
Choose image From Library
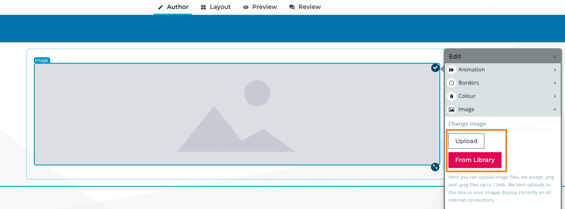[x=475, y=160]
